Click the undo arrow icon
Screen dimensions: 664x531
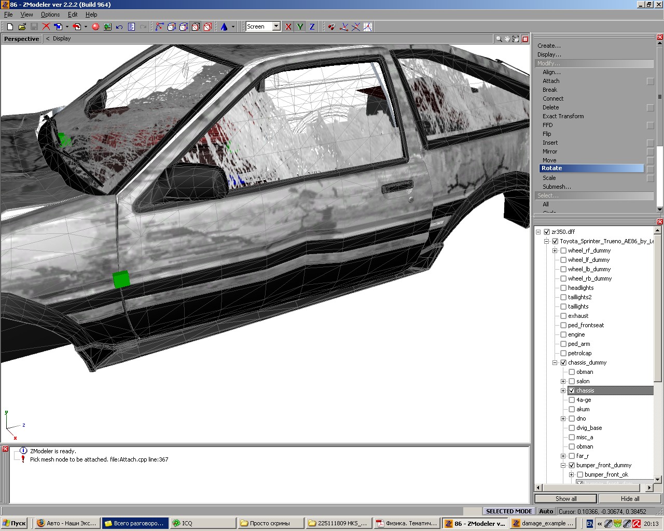[119, 26]
